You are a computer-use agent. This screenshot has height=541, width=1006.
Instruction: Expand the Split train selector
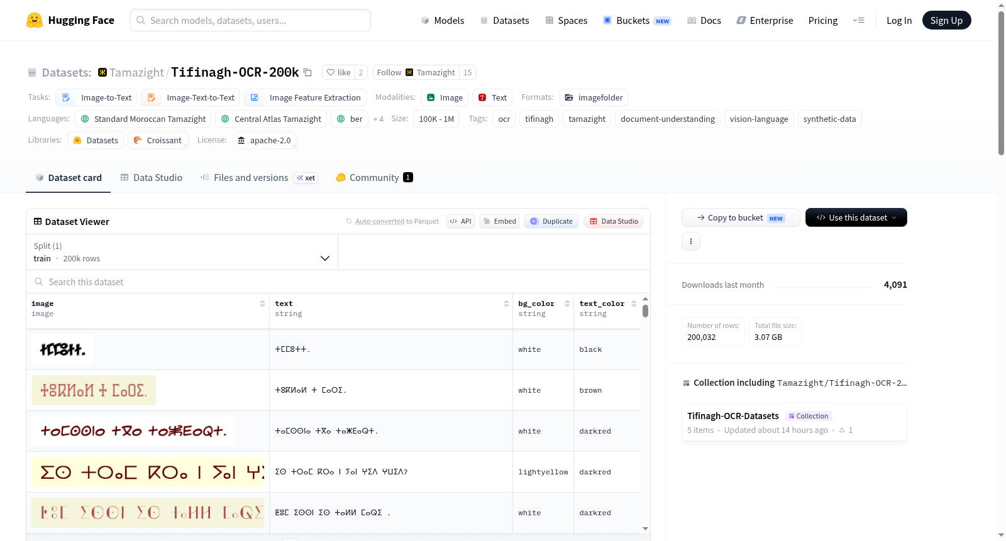click(182, 252)
